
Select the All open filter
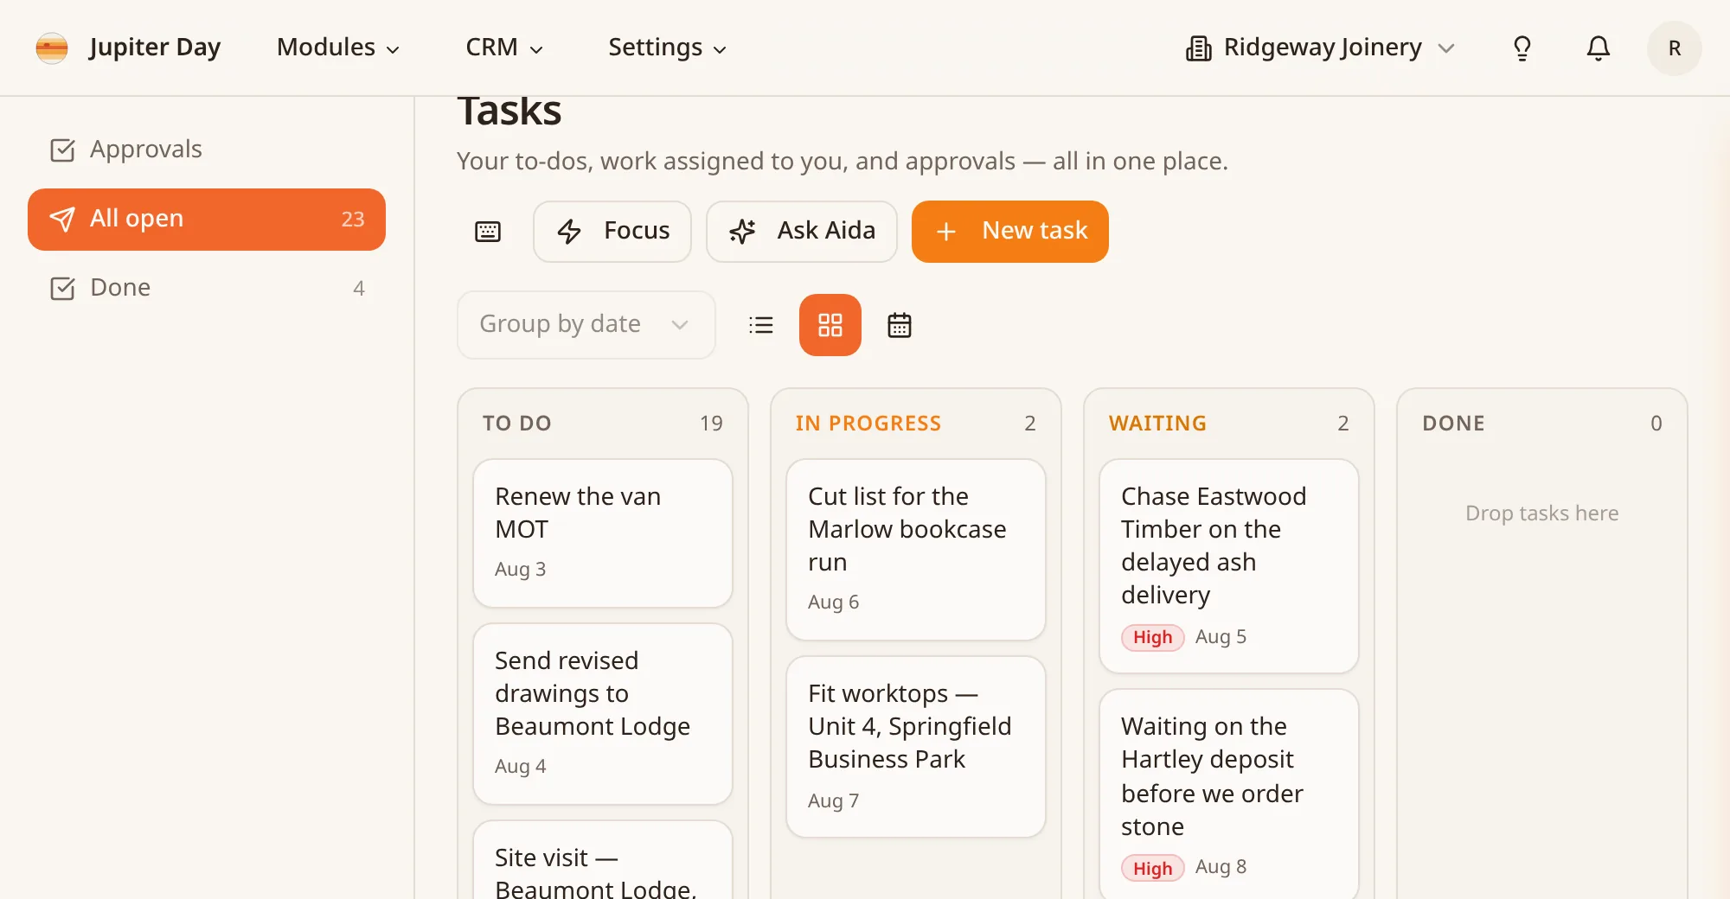pos(207,220)
